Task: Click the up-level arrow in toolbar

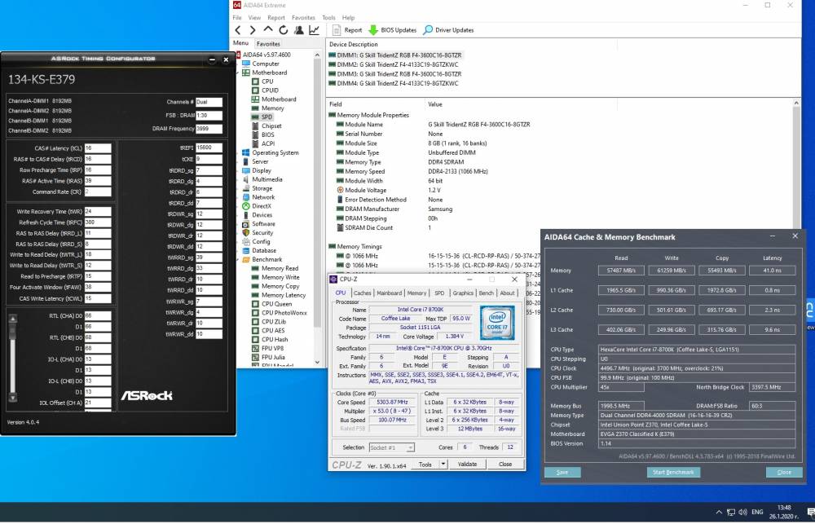Action: point(267,29)
